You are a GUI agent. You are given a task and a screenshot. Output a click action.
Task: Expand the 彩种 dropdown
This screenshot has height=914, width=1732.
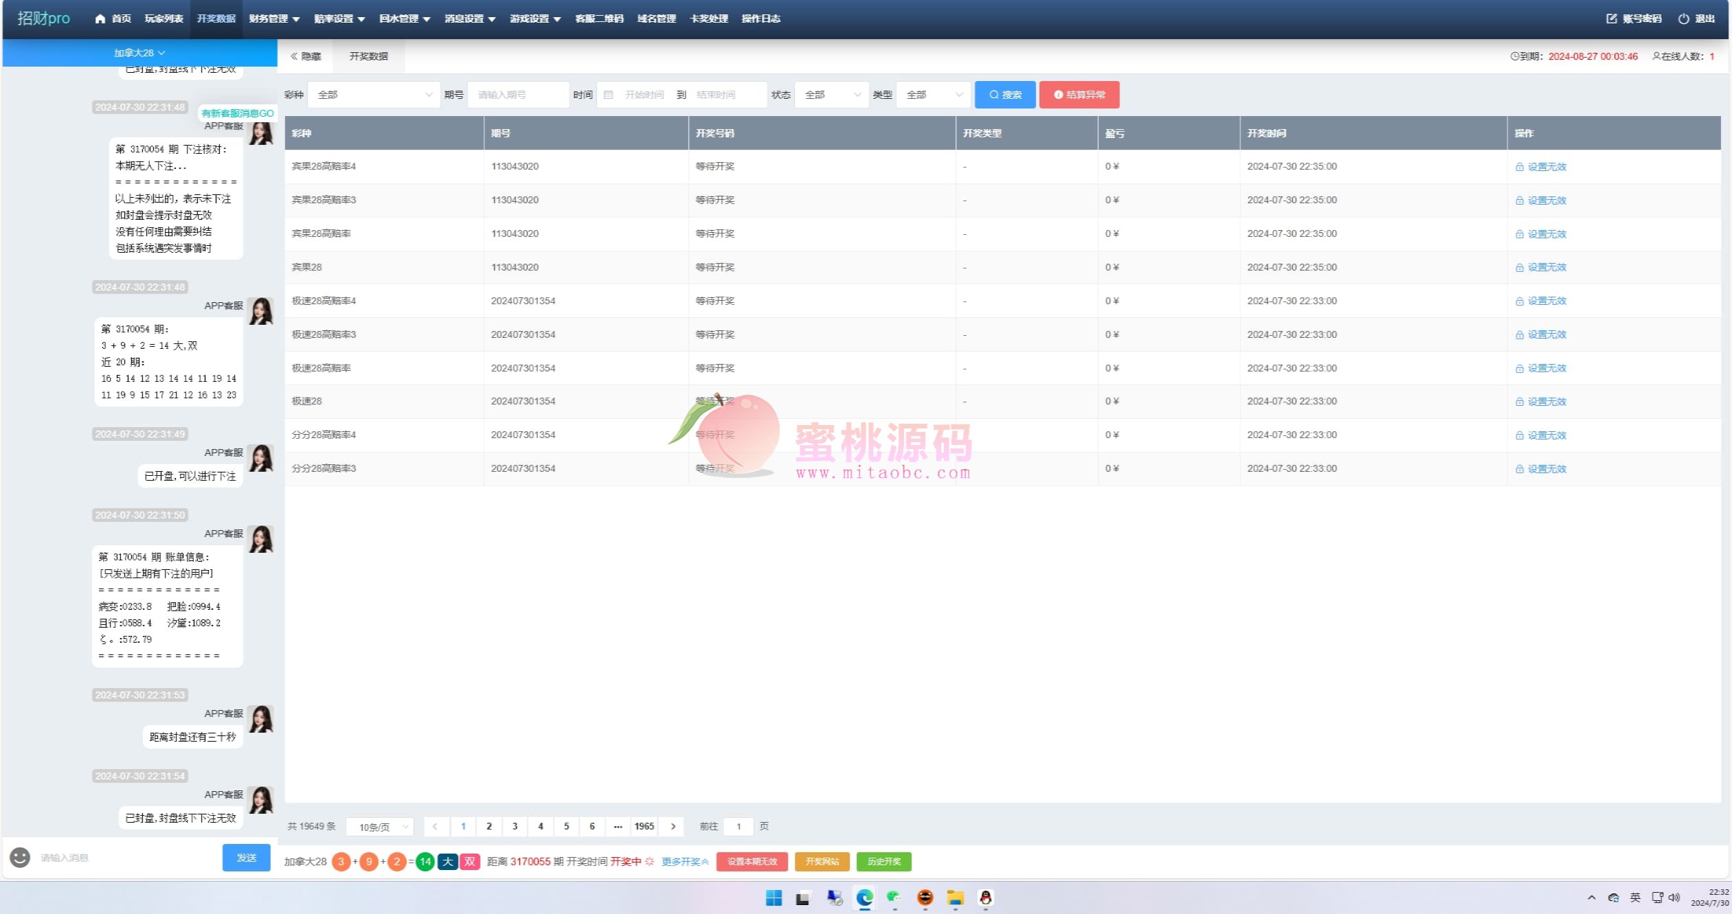374,95
